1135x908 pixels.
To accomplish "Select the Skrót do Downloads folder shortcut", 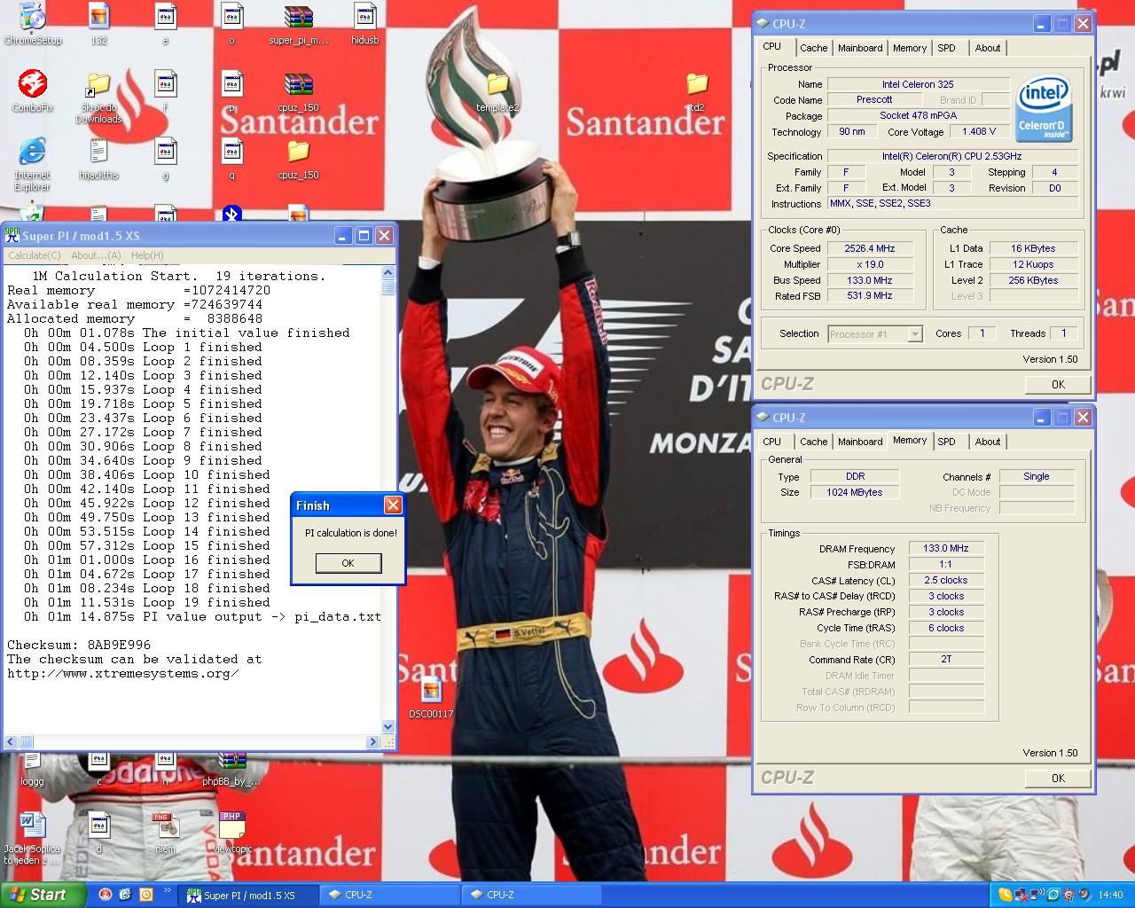I will pos(98,98).
